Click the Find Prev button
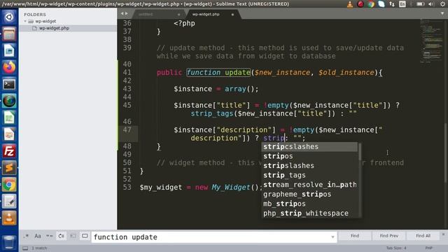 pyautogui.click(x=389, y=236)
